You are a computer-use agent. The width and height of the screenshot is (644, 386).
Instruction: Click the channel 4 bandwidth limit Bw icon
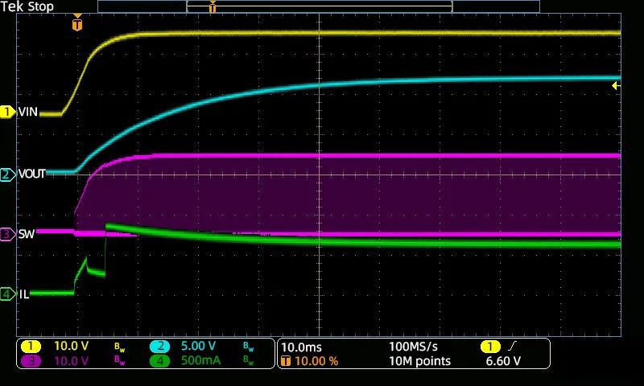pyautogui.click(x=249, y=361)
